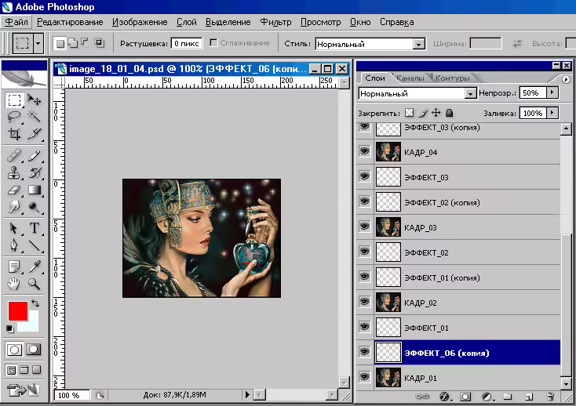
Task: Hide the ЭФФЕКТ_06 (копия) layer
Action: 364,352
